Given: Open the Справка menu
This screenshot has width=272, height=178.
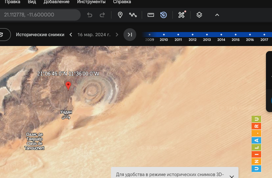Looking at the screenshot, I should (x=122, y=2).
